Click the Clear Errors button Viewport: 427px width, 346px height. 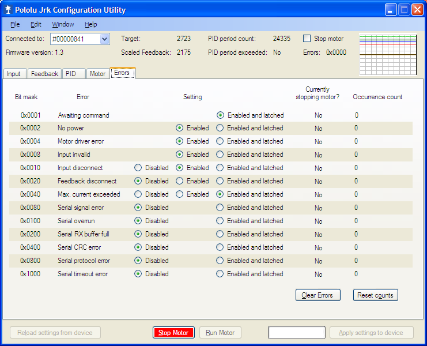318,295
